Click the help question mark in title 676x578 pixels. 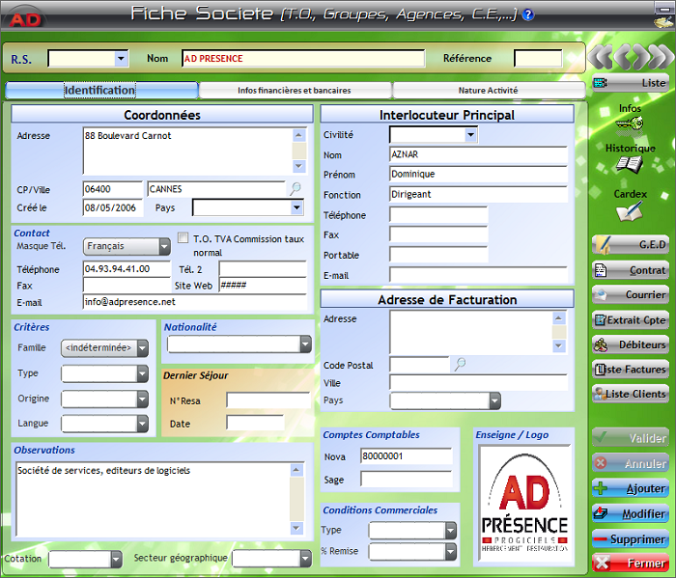click(527, 14)
